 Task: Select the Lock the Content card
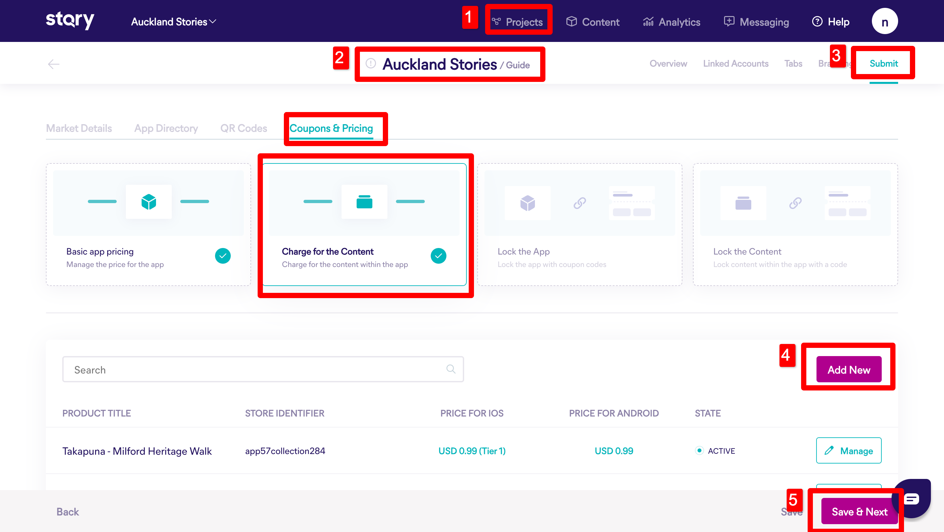[795, 224]
